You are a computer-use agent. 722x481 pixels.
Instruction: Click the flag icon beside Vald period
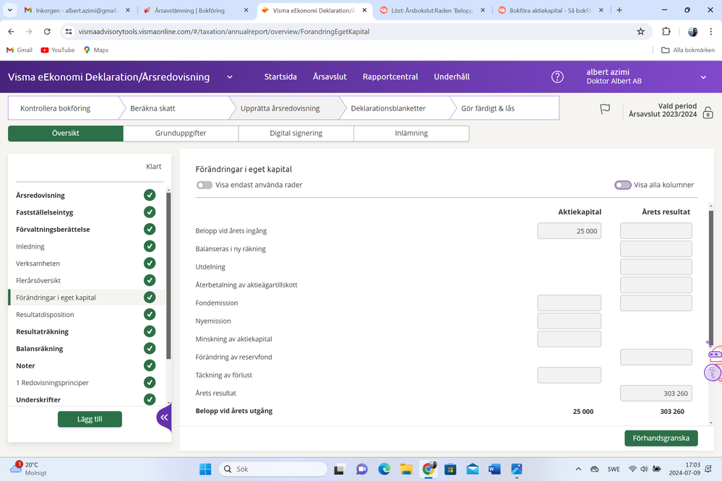click(605, 109)
